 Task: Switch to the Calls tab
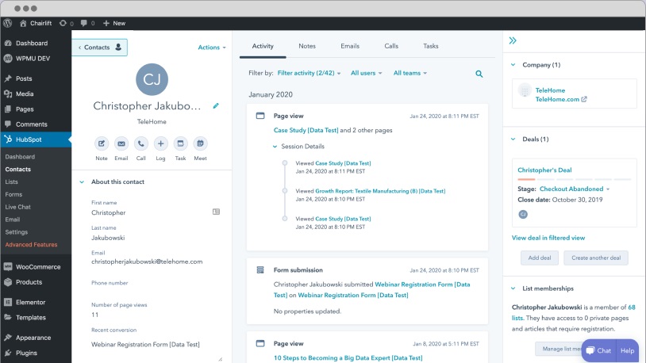[x=391, y=46]
